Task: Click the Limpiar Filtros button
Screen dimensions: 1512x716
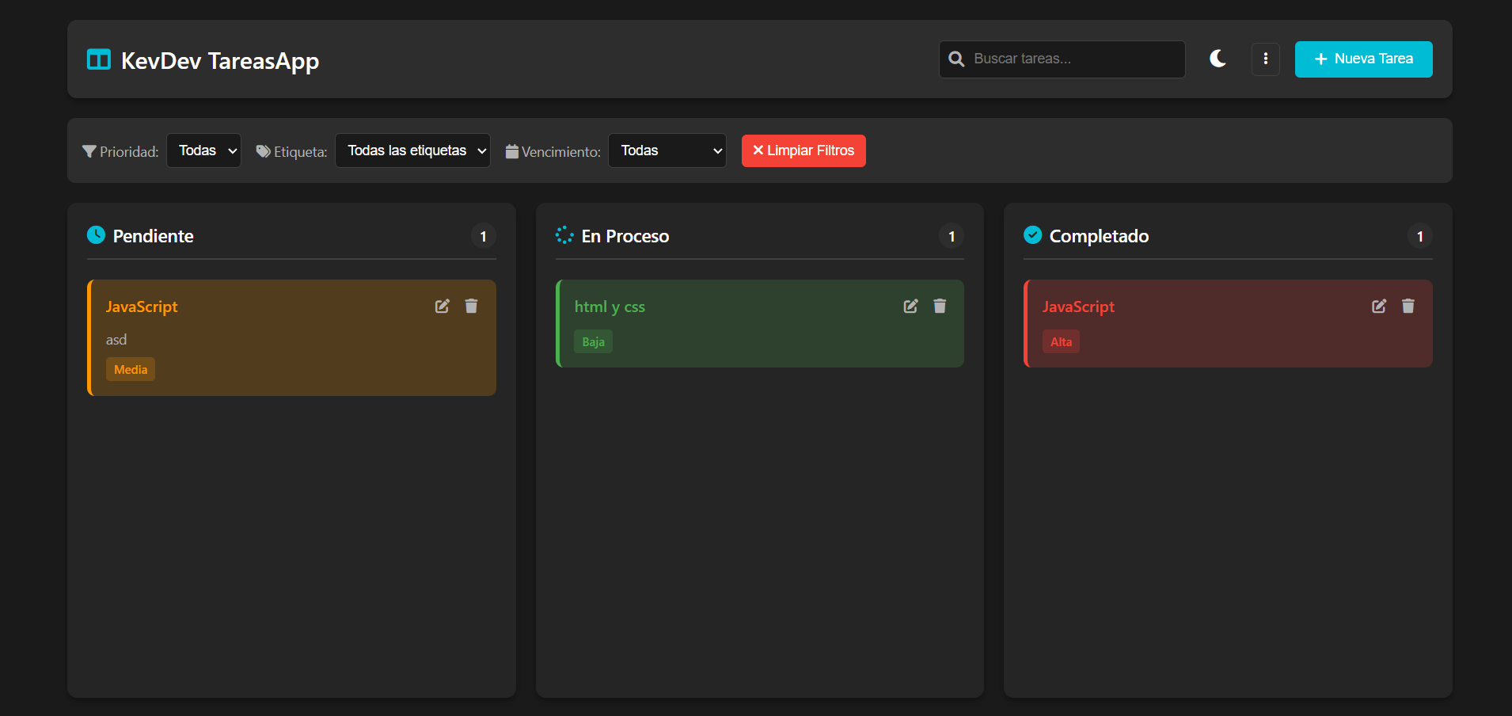Action: coord(803,150)
